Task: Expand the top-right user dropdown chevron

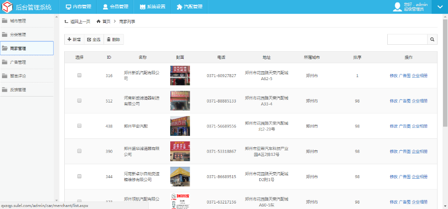Action: click(440, 7)
